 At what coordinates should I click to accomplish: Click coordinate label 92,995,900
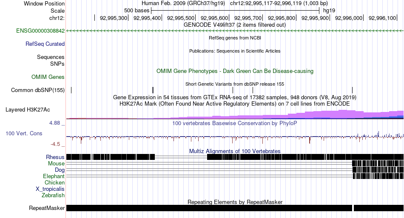tap(315, 18)
